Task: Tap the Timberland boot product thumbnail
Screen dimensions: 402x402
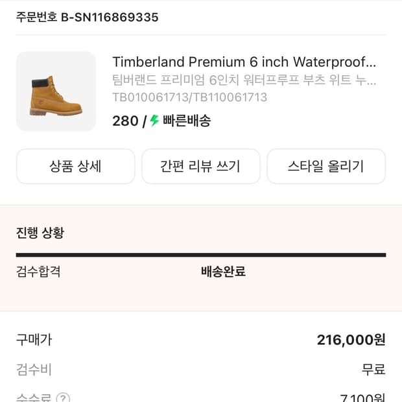Action: [x=56, y=91]
